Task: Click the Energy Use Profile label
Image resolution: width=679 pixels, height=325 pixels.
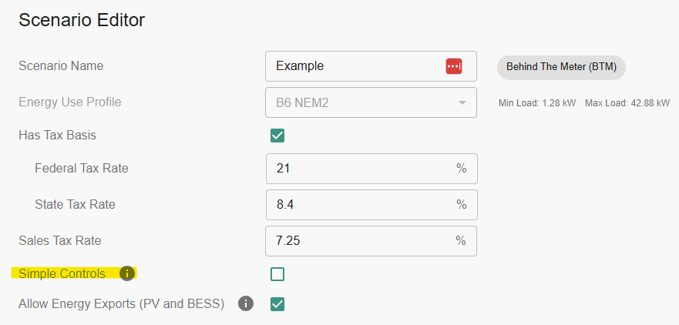Action: (69, 102)
